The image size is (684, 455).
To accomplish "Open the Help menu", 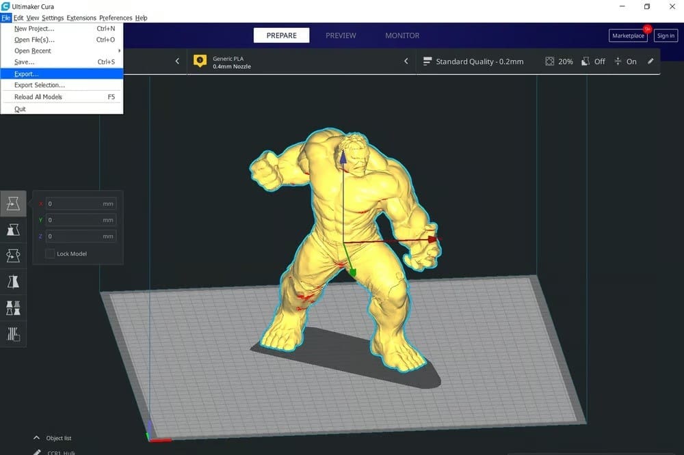I will click(141, 18).
